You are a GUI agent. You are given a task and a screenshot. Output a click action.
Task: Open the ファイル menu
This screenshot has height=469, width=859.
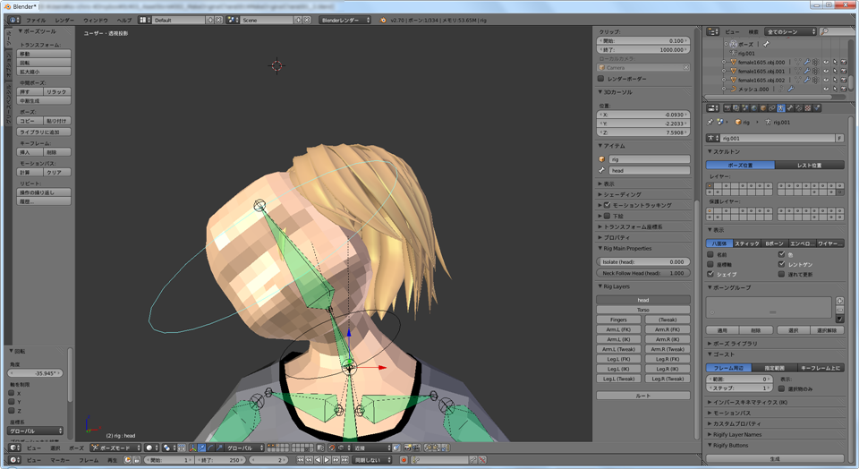[36, 21]
